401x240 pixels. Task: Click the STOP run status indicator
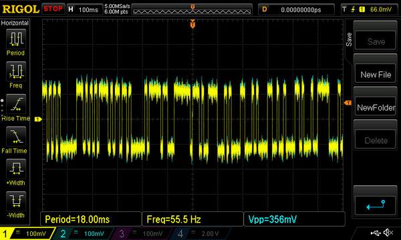[x=53, y=9]
